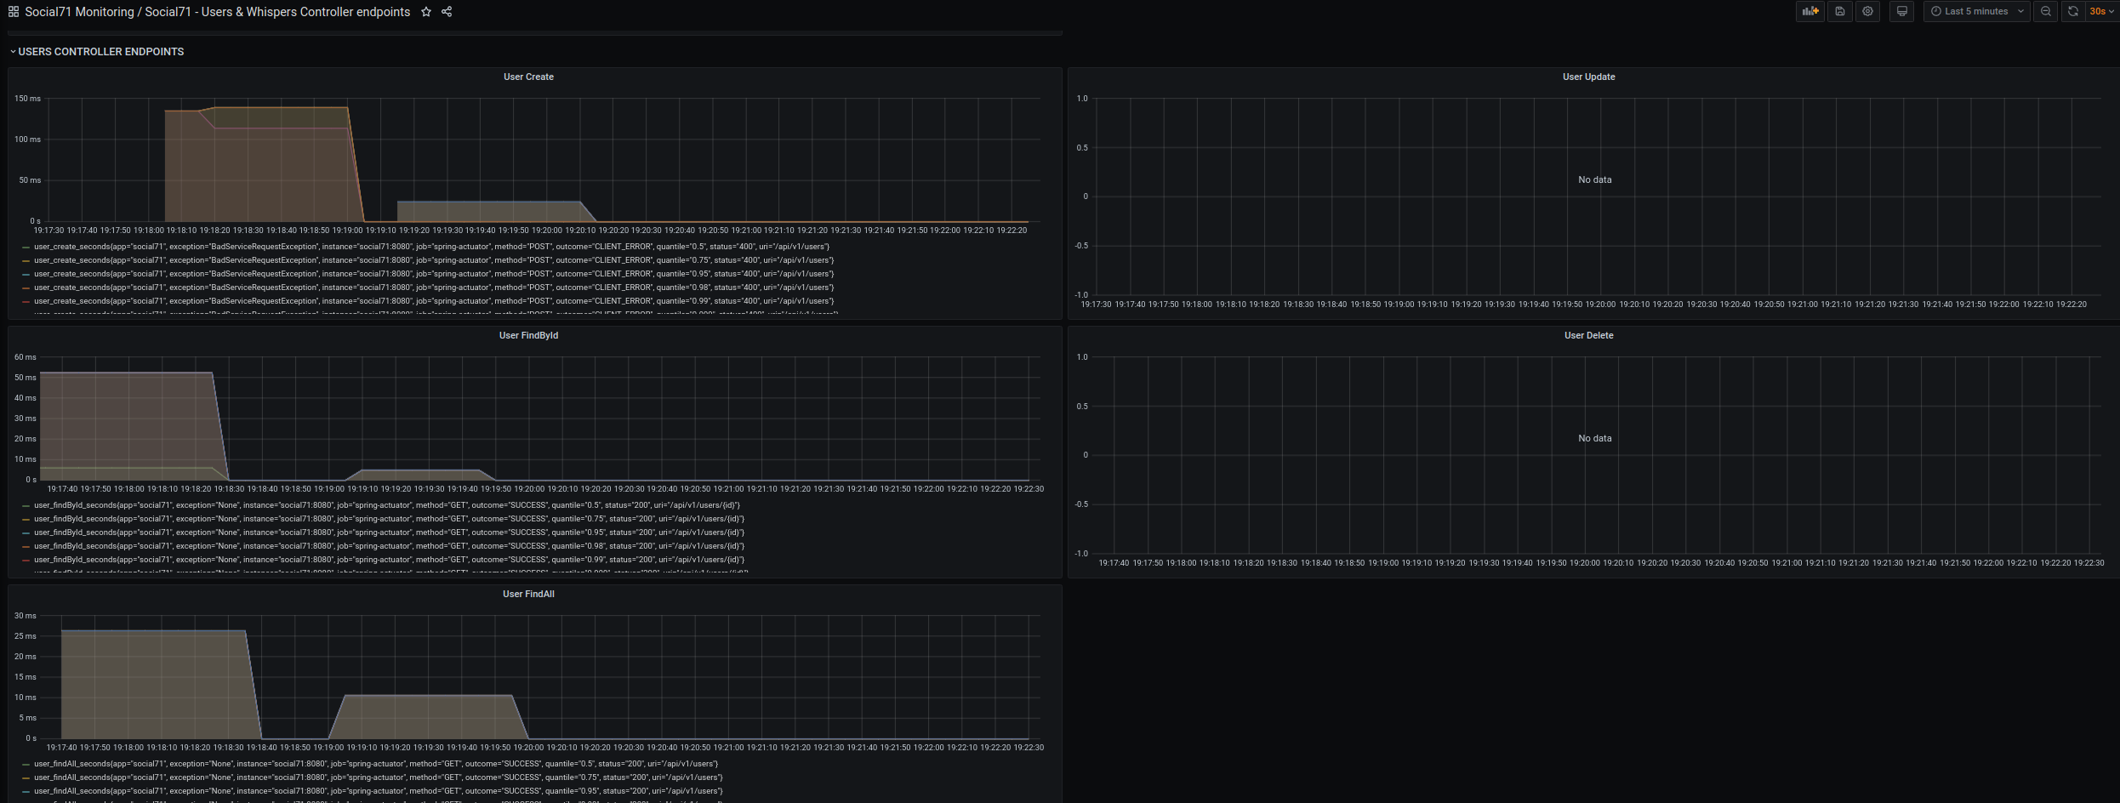Change the 30s auto-refresh interval
Viewport: 2120px width, 803px height.
coord(2098,11)
